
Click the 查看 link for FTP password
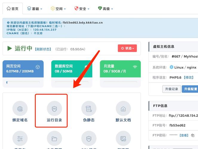point(184,135)
